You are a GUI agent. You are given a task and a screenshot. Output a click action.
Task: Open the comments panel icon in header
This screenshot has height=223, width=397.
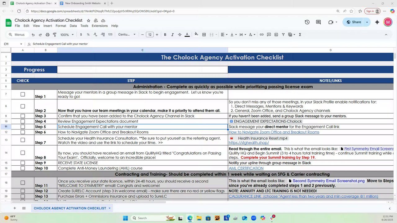318,22
